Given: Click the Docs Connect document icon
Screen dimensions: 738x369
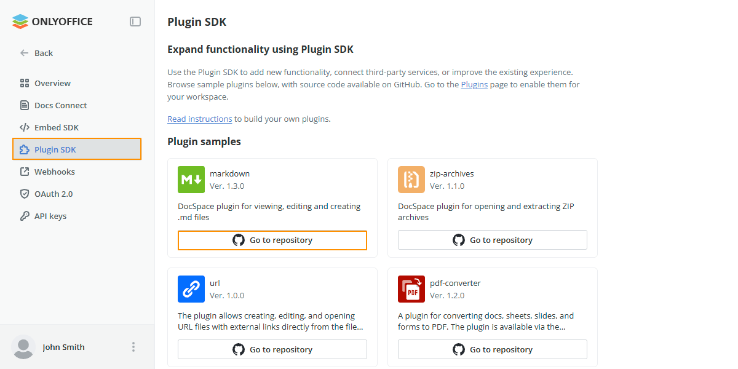Looking at the screenshot, I should pos(25,105).
